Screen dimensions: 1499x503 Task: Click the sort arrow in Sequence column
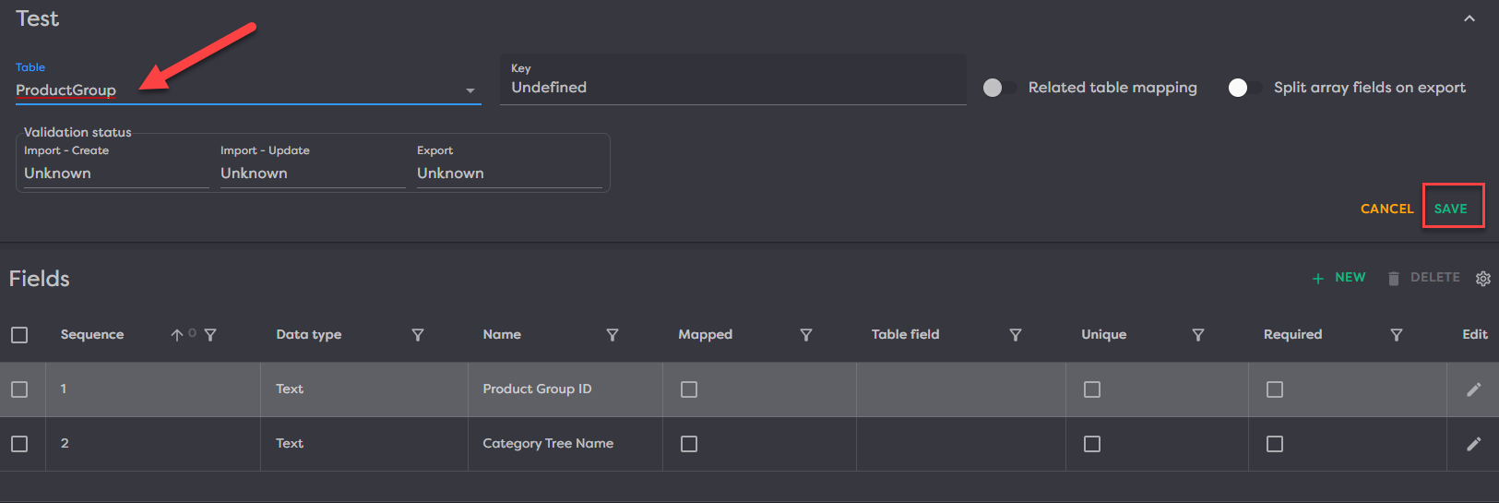(x=176, y=335)
